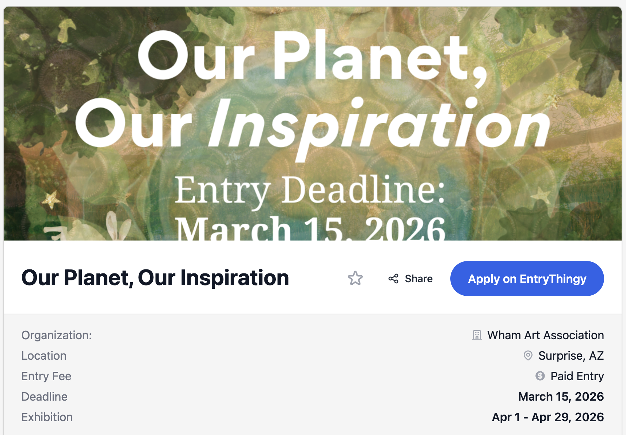Click the March 15, 2026 deadline value

[561, 397]
